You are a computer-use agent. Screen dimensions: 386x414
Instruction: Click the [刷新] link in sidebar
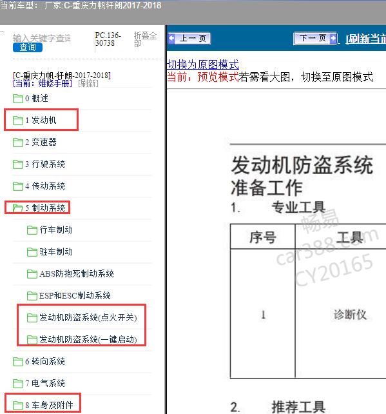[88, 83]
